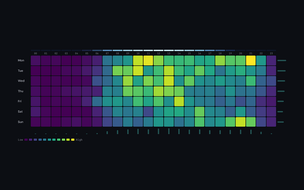Click the Thu row label

click(x=21, y=91)
